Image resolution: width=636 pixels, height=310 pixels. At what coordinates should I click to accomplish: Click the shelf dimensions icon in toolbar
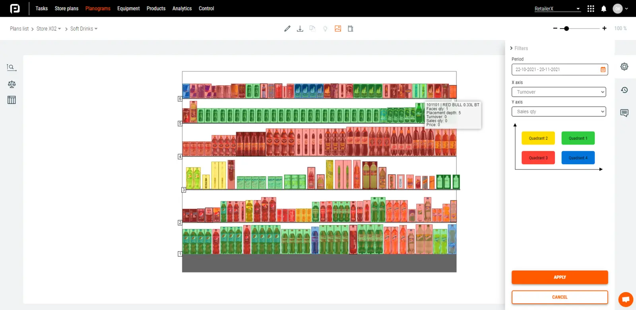coord(350,29)
